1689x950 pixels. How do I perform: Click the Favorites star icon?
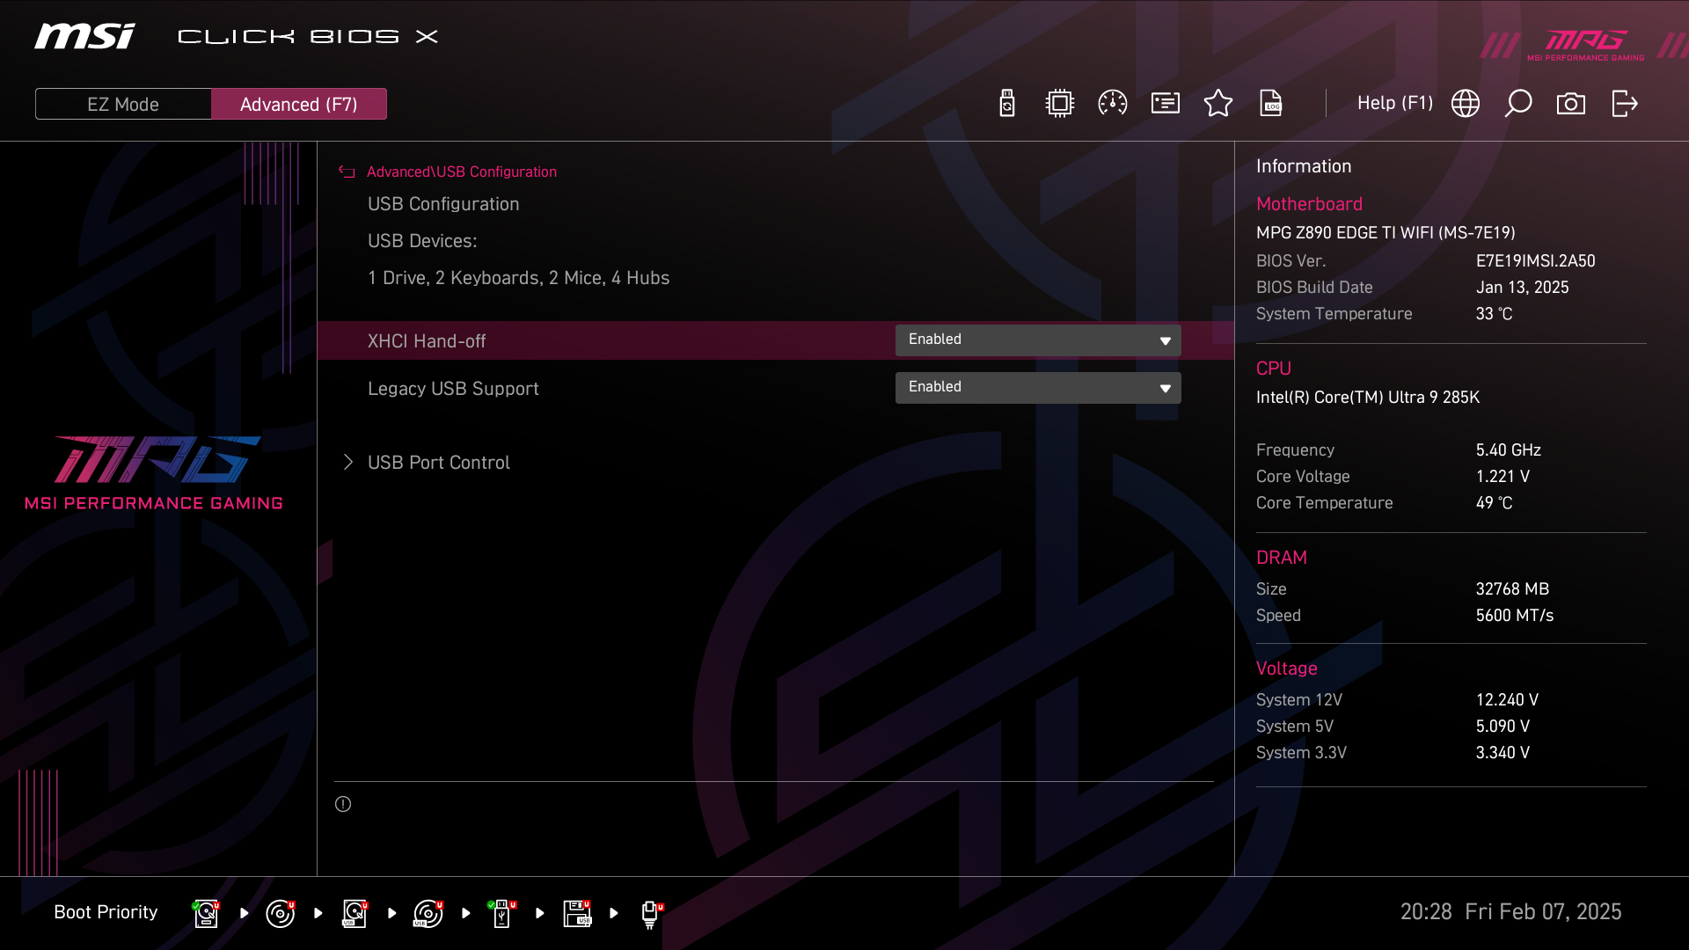coord(1218,104)
